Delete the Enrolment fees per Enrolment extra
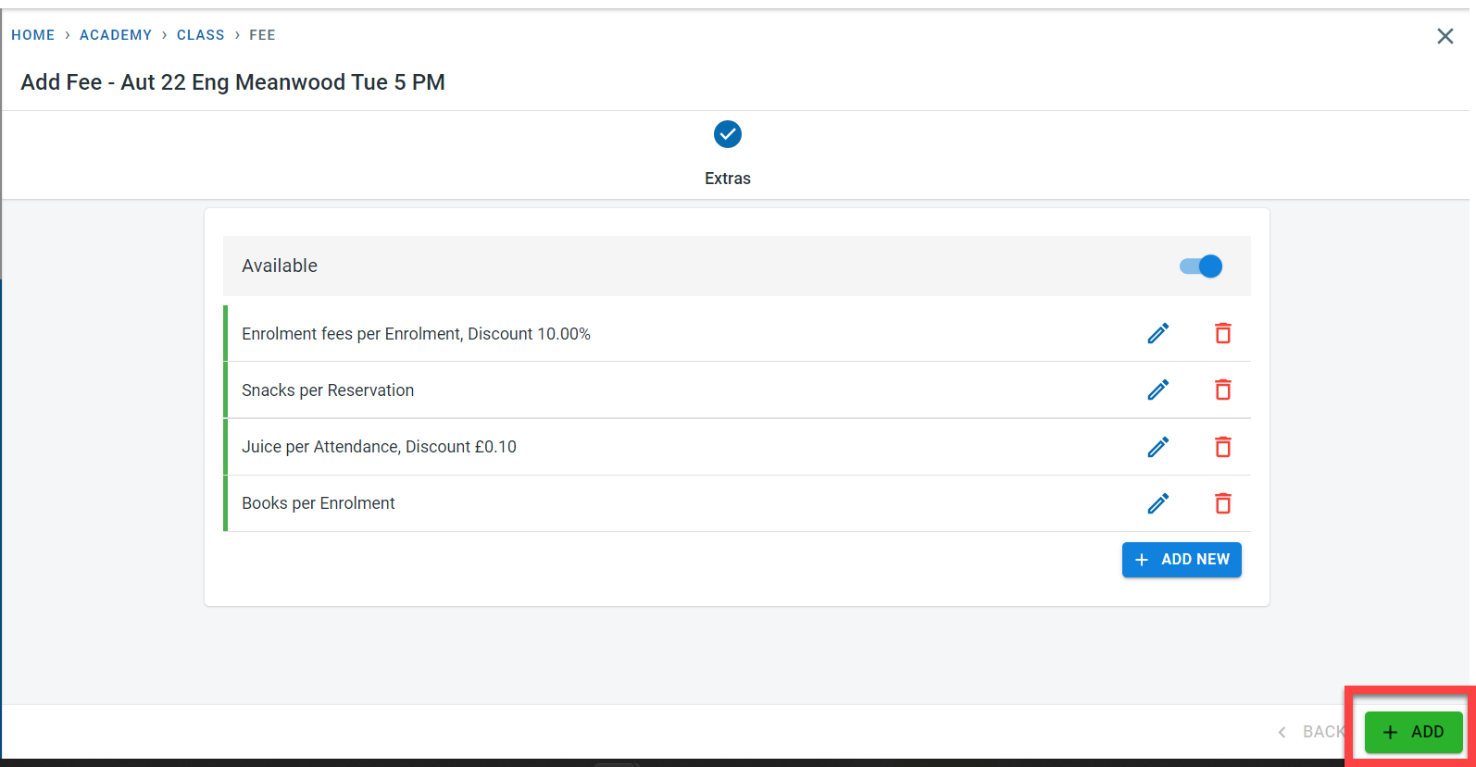Viewport: 1476px width, 767px height. (1222, 334)
